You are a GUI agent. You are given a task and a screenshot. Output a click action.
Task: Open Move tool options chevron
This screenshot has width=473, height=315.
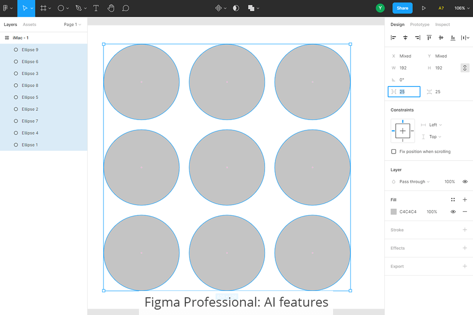(x=32, y=8)
